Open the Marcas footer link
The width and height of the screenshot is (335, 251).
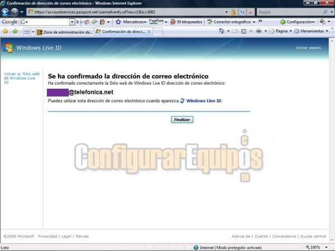(x=82, y=236)
